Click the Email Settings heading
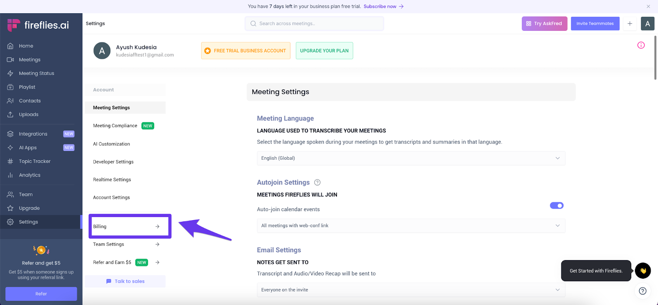 (x=279, y=250)
